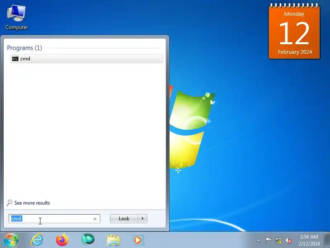The image size is (330, 248).
Task: Click the magnifier icon beside See more results
Action: (9, 203)
